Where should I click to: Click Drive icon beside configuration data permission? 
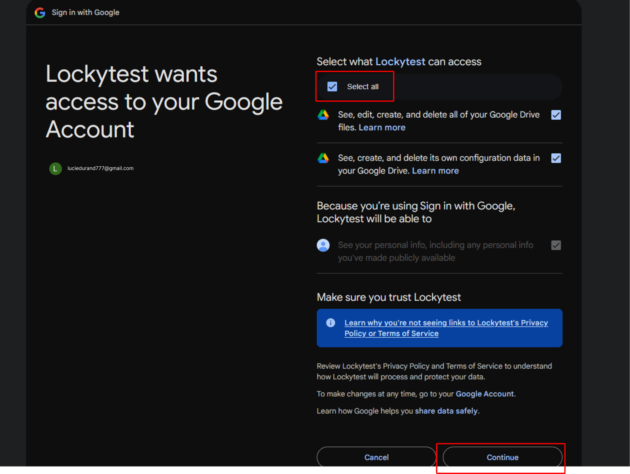(x=323, y=158)
